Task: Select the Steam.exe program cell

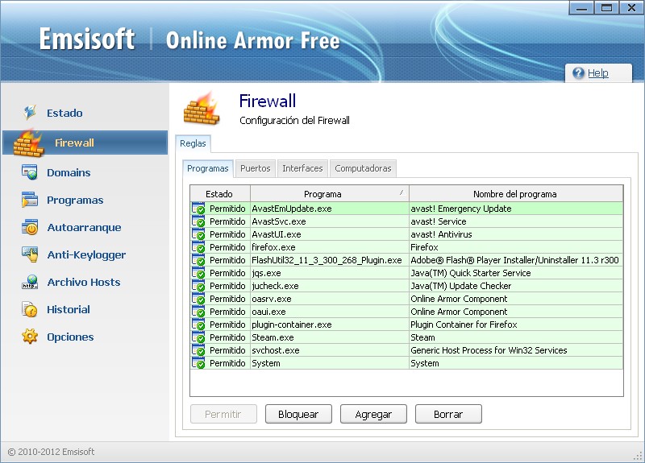Action: 330,337
